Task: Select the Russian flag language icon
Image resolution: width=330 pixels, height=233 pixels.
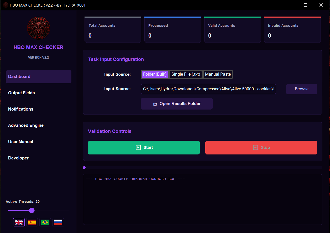Action: tap(58, 222)
